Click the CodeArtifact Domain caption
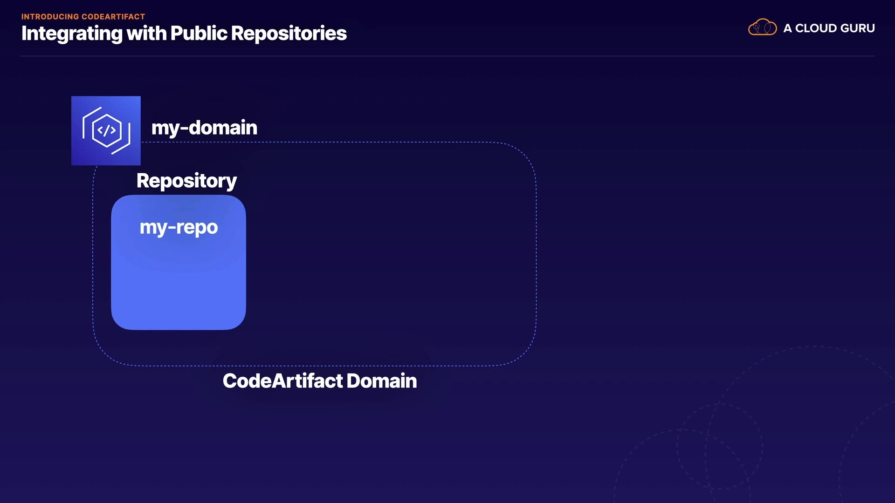The width and height of the screenshot is (895, 503). pos(319,381)
